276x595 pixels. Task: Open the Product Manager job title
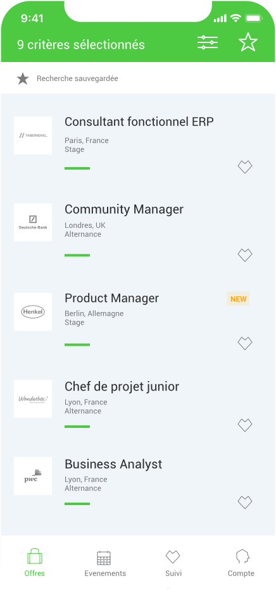[x=111, y=298]
